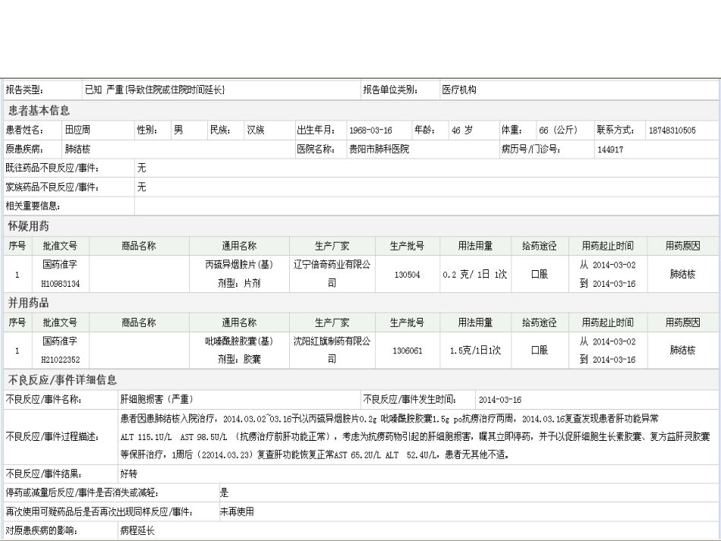Select the value 未再使用
721x541 pixels.
(237, 511)
